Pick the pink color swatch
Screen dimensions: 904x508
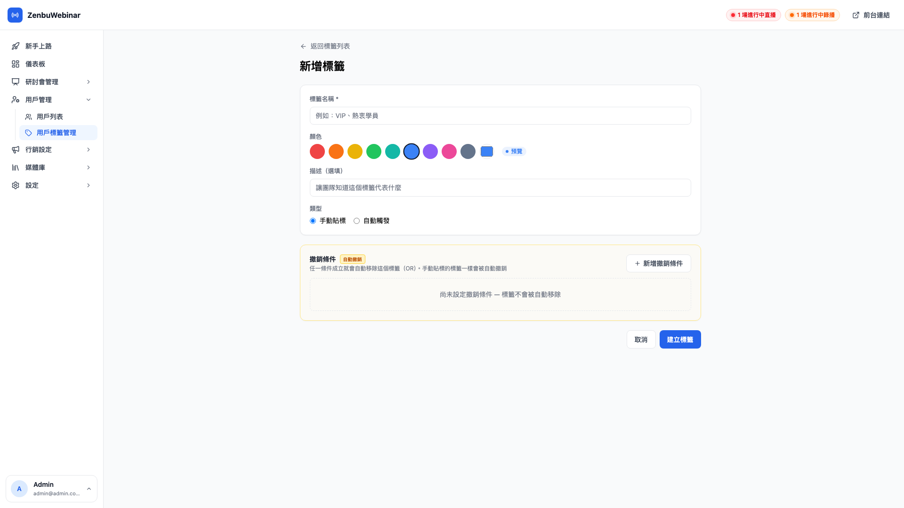coord(449,151)
